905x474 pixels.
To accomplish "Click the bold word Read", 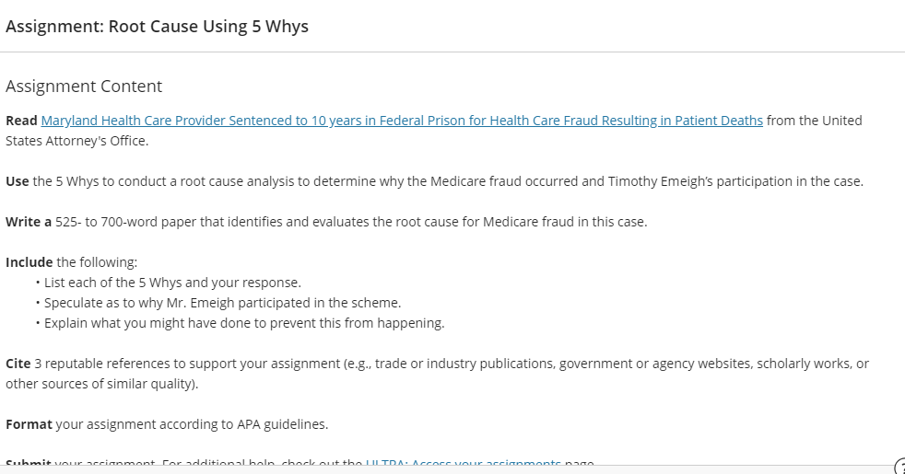I will pos(21,121).
